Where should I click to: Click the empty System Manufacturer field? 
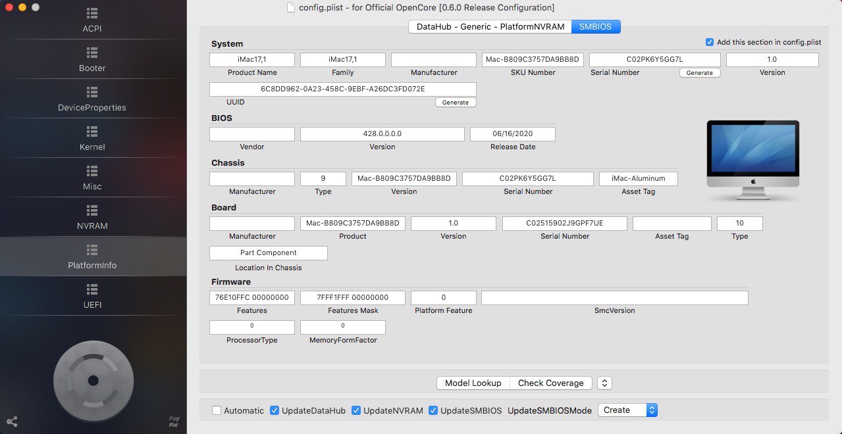click(434, 60)
